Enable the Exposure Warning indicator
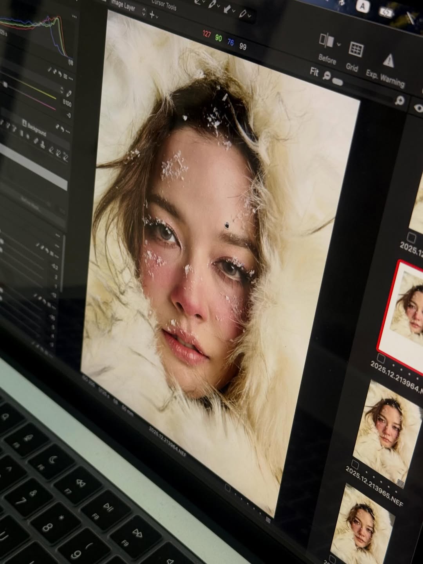The height and width of the screenshot is (564, 423). point(388,60)
